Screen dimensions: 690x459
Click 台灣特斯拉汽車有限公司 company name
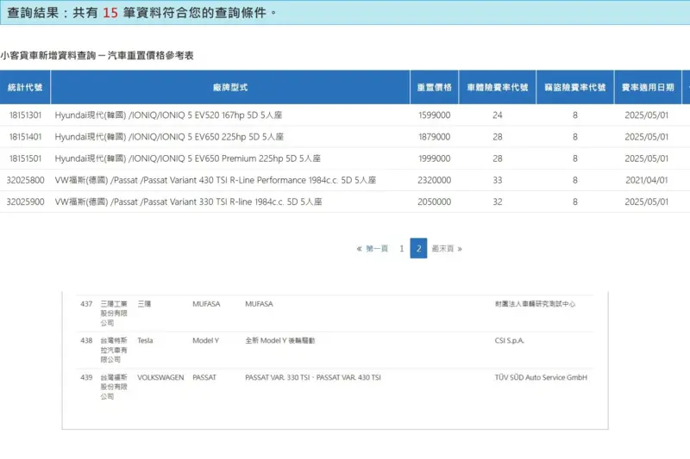point(114,350)
